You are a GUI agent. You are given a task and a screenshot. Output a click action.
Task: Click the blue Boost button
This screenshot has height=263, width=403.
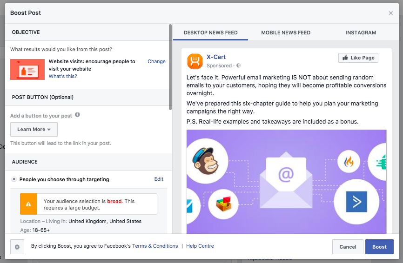[x=379, y=247]
